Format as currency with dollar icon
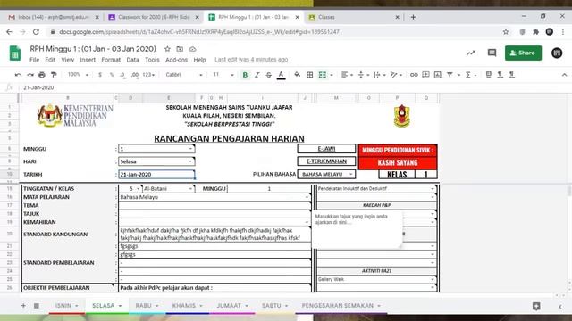 click(100, 75)
